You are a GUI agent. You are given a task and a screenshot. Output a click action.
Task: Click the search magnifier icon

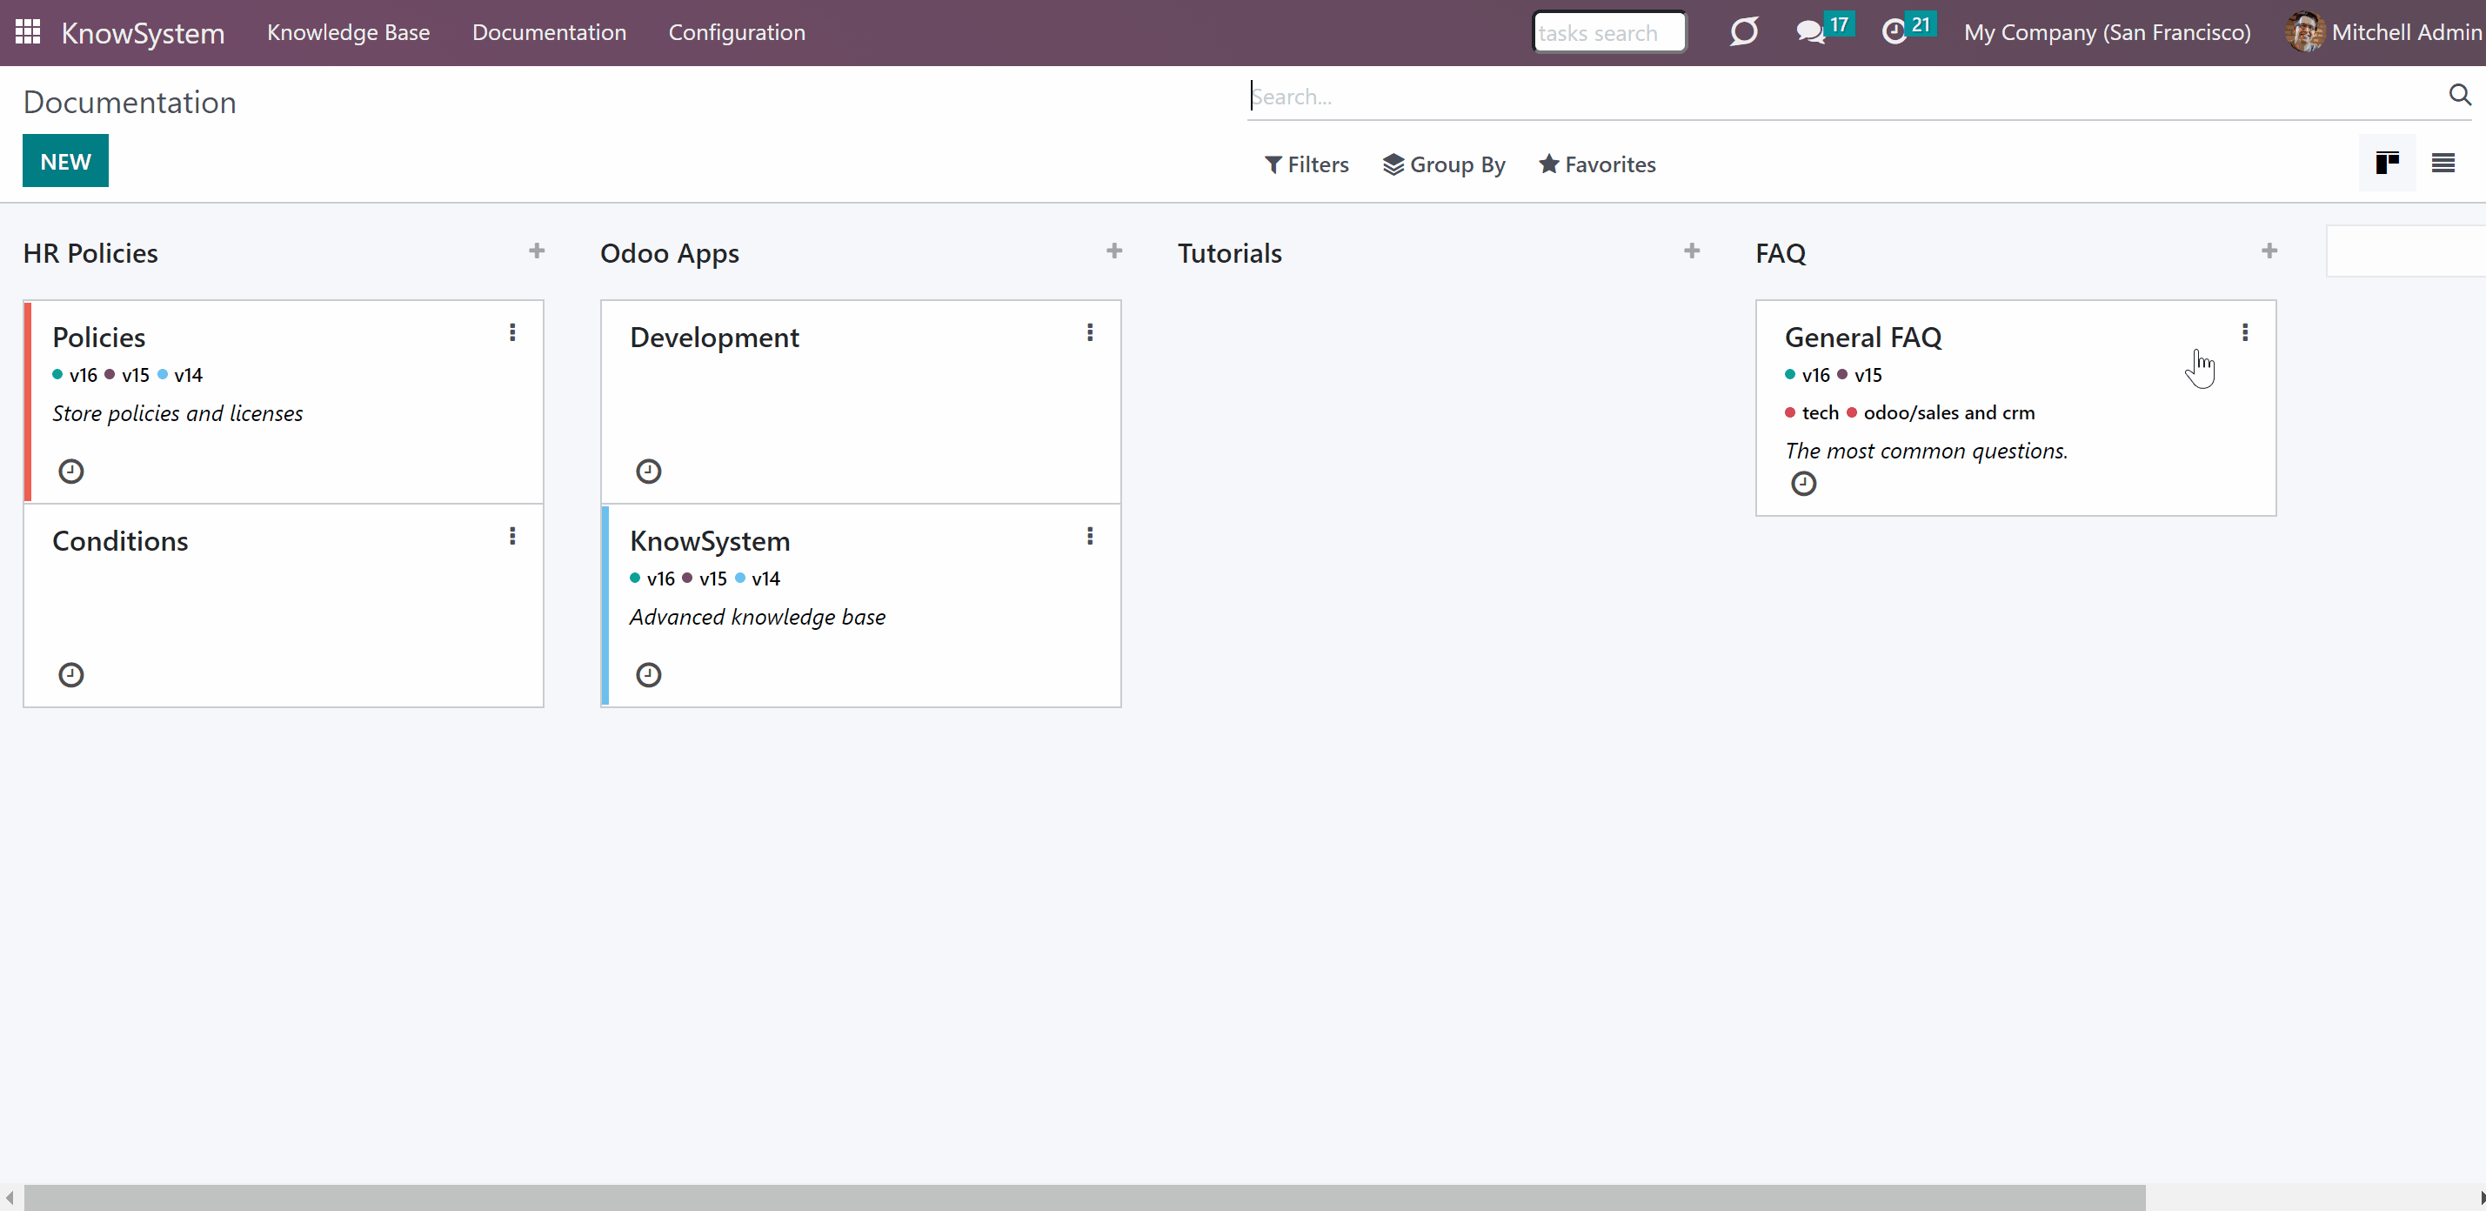(x=2459, y=95)
